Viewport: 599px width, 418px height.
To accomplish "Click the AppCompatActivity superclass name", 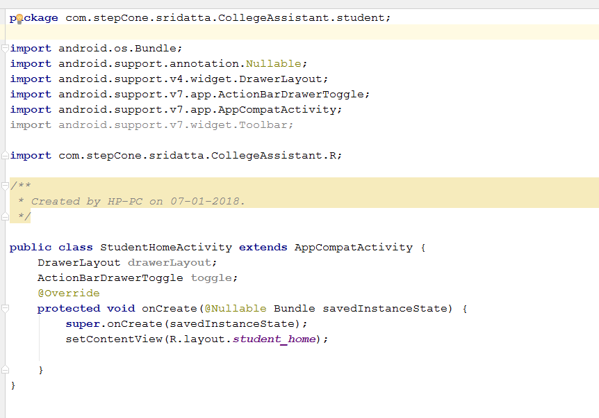I will pyautogui.click(x=353, y=247).
